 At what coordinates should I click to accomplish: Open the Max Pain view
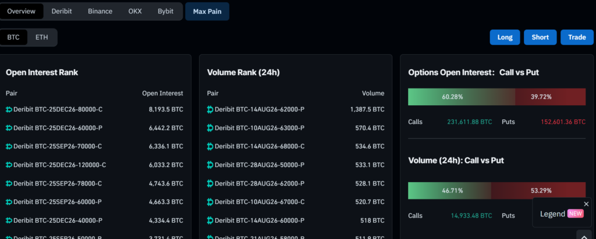(207, 12)
